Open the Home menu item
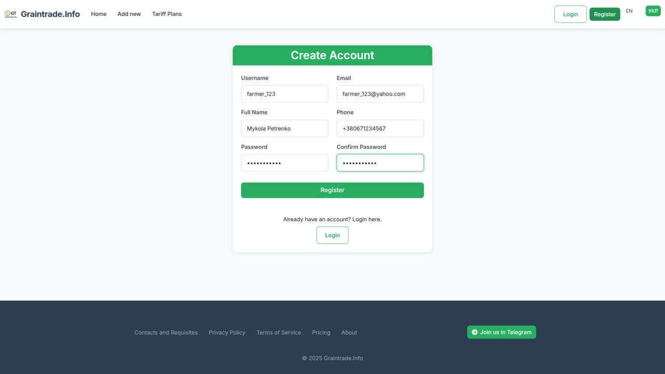The width and height of the screenshot is (665, 374). [99, 14]
